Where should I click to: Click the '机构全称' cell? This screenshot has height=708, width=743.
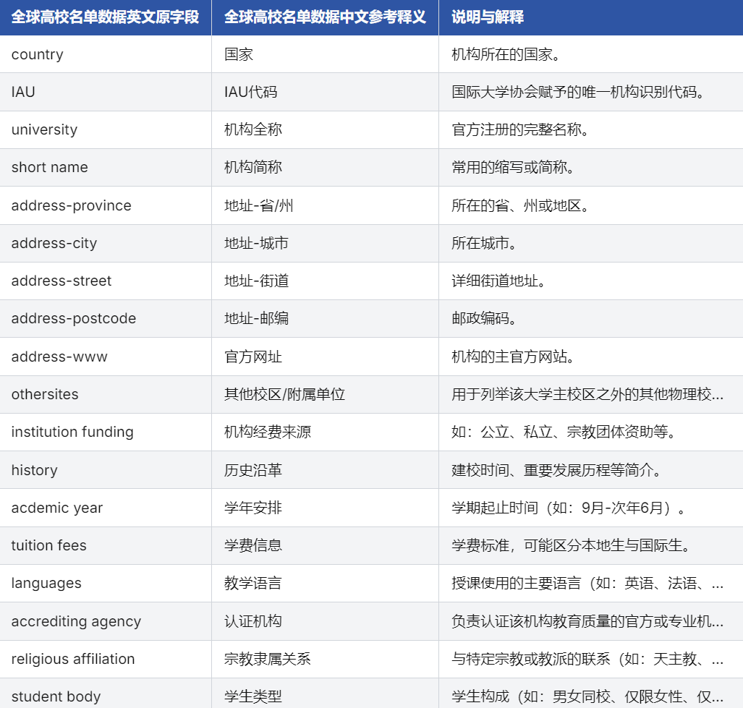click(325, 129)
